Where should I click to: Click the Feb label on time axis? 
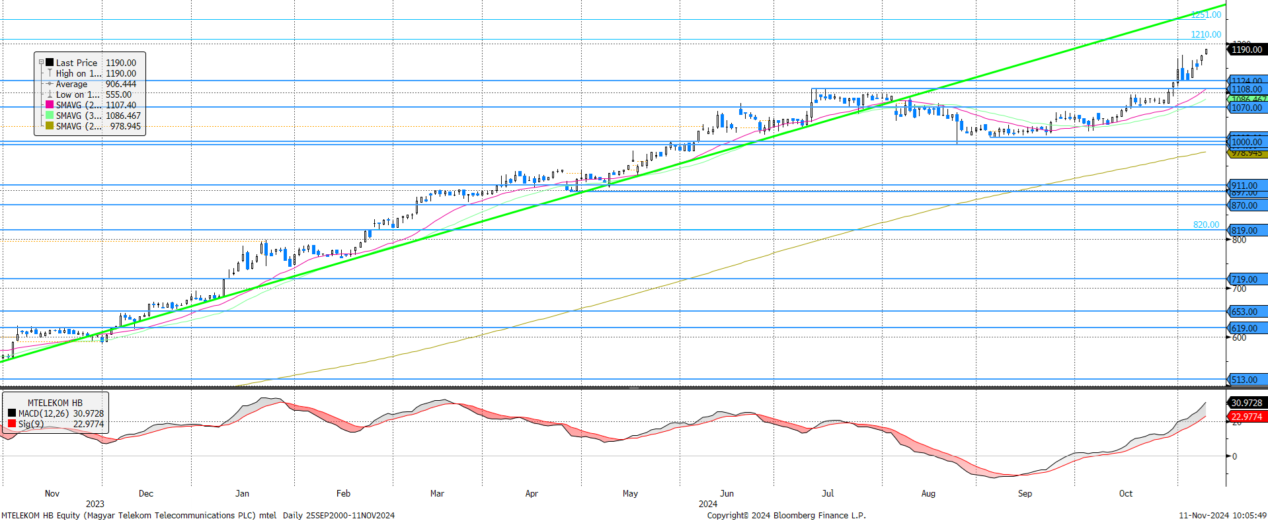coord(343,493)
